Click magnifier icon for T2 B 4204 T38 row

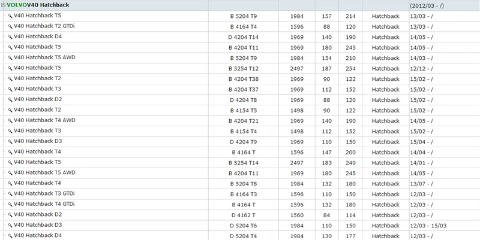(10, 79)
